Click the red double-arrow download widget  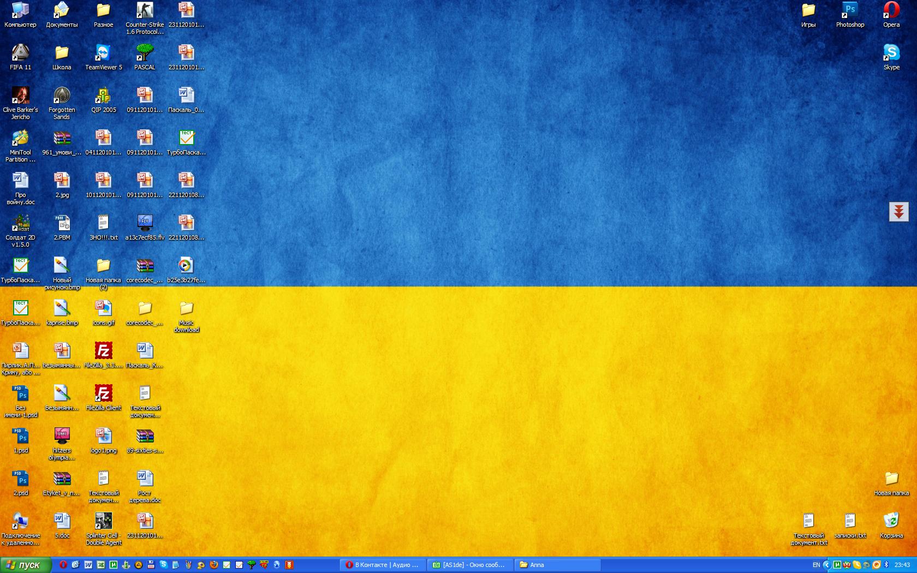[898, 212]
